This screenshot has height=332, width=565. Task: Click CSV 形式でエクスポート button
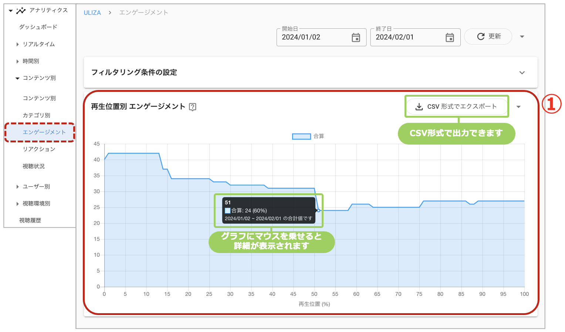(457, 107)
